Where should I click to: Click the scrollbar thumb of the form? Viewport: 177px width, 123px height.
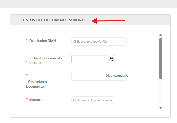click(160, 58)
